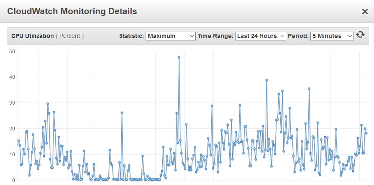The height and width of the screenshot is (185, 374).
Task: Click the 0 label on the y-axis
Action: [13, 180]
